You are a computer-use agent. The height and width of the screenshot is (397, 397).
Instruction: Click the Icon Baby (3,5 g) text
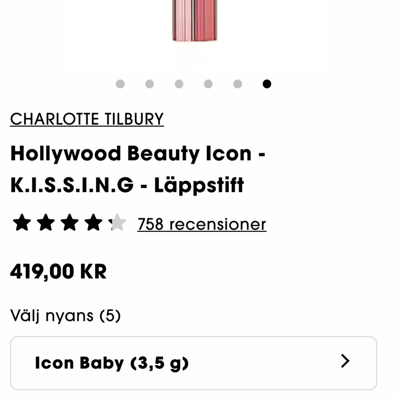(112, 363)
